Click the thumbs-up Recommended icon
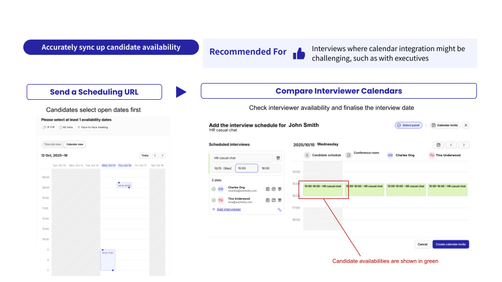502x282 pixels. tap(299, 53)
